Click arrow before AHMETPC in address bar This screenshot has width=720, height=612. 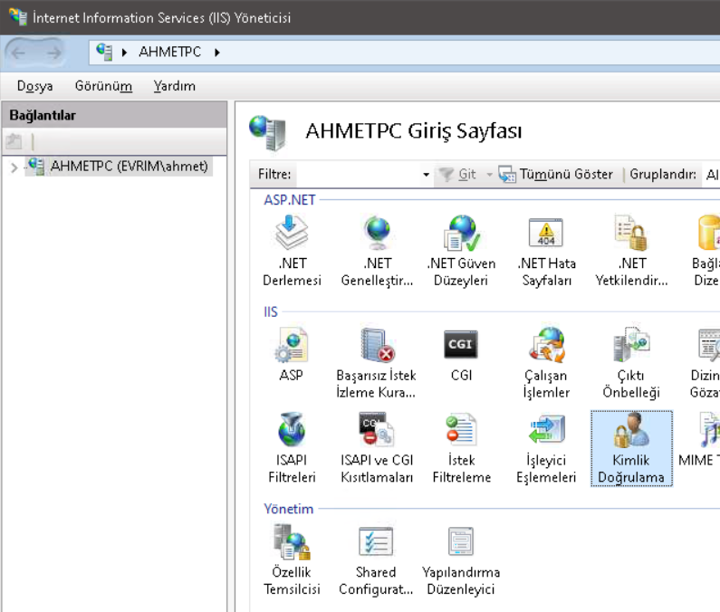pyautogui.click(x=124, y=53)
